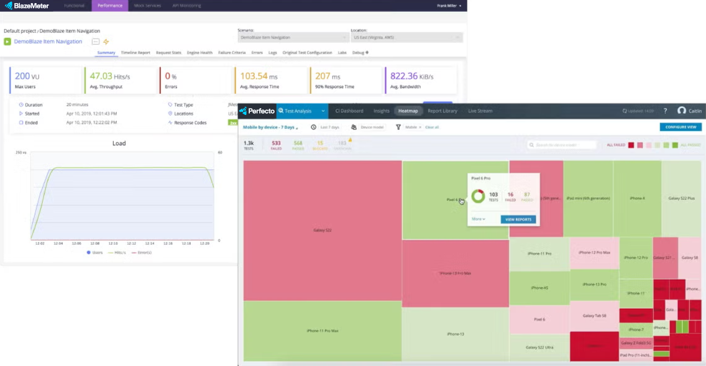Open the Report Library tab
The image size is (706, 366).
click(x=442, y=111)
